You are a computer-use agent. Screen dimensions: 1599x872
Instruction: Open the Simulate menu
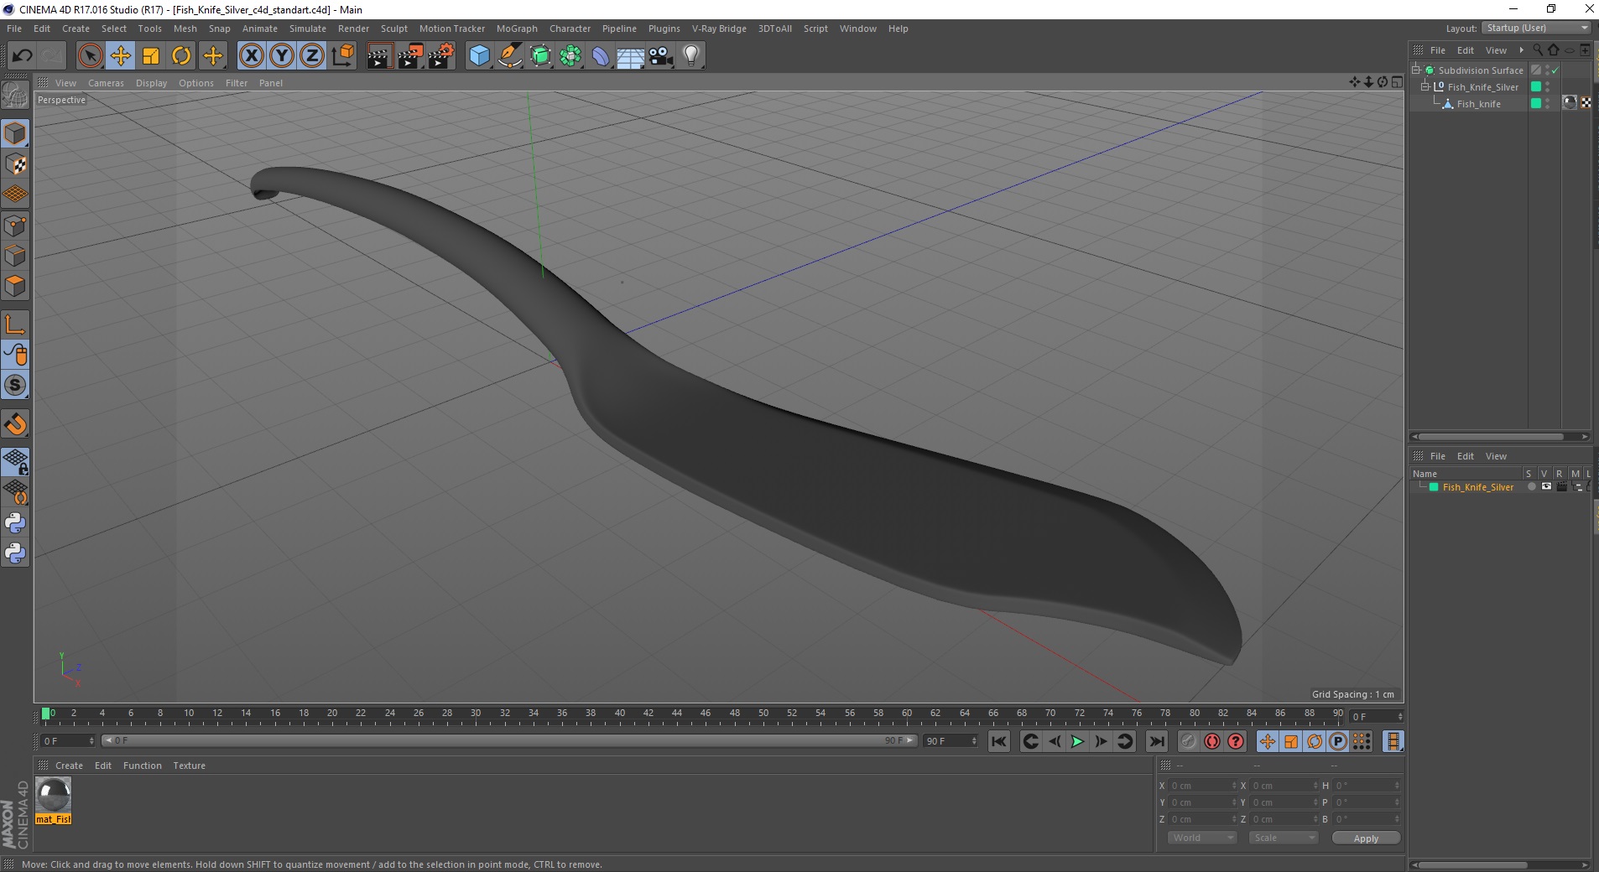point(307,29)
